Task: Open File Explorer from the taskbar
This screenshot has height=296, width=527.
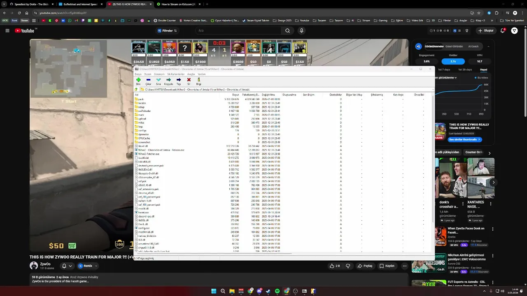Action: pyautogui.click(x=232, y=291)
